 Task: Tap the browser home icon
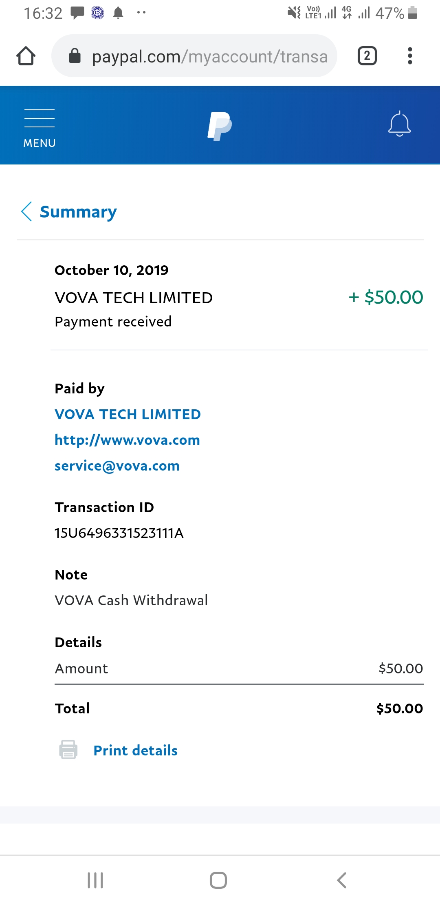click(x=26, y=56)
